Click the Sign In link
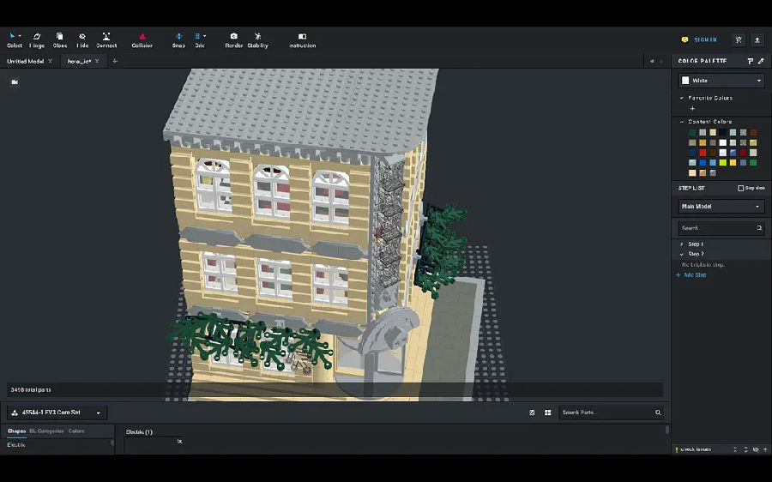Screen dimensions: 772x482 click(705, 39)
